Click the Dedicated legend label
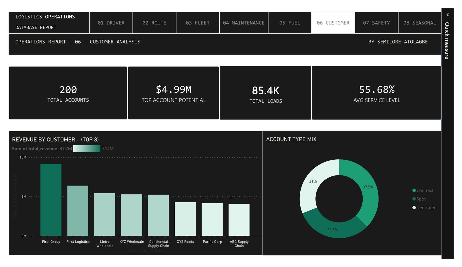The image size is (462, 267). tap(426, 208)
